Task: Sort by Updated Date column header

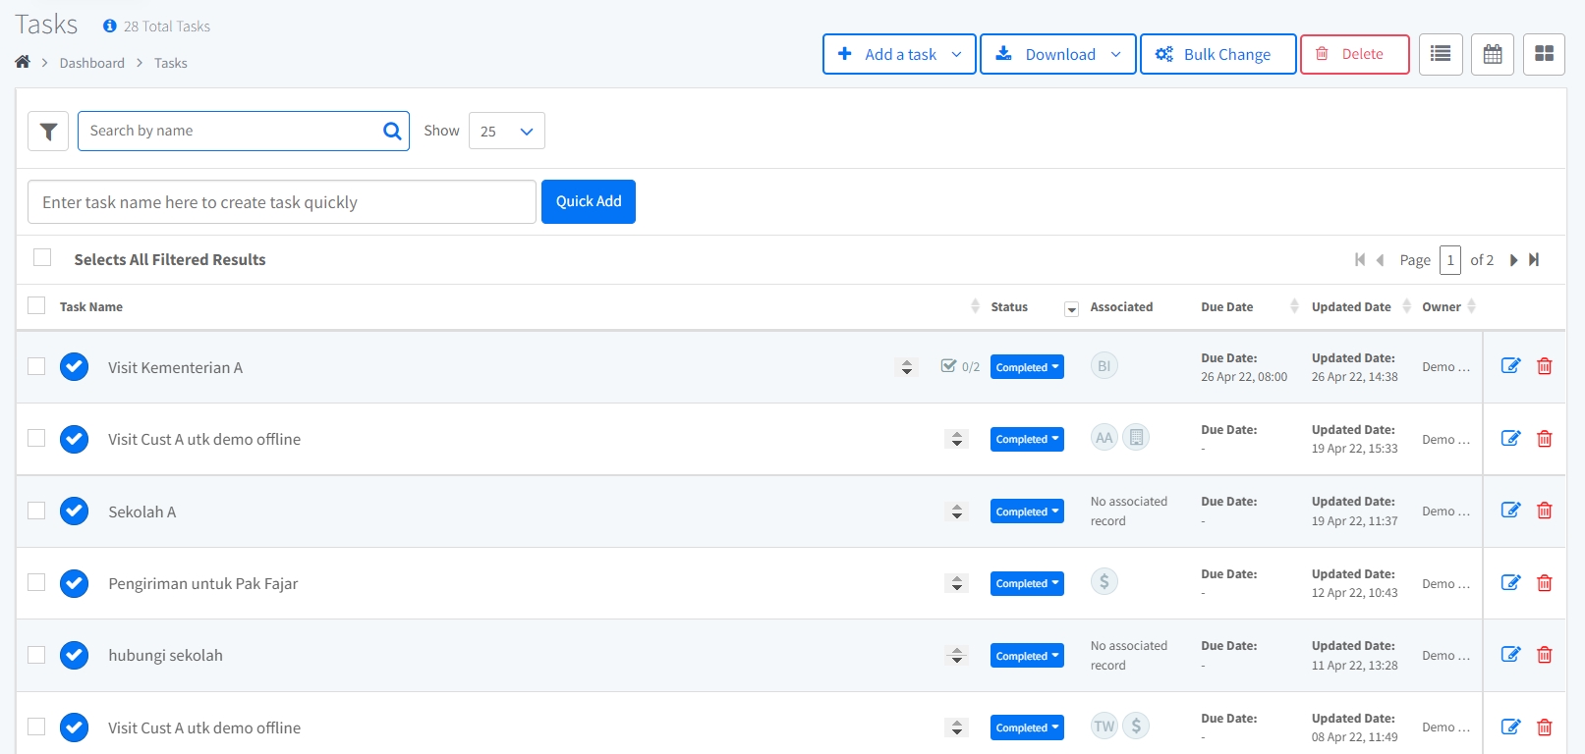Action: 1351,307
